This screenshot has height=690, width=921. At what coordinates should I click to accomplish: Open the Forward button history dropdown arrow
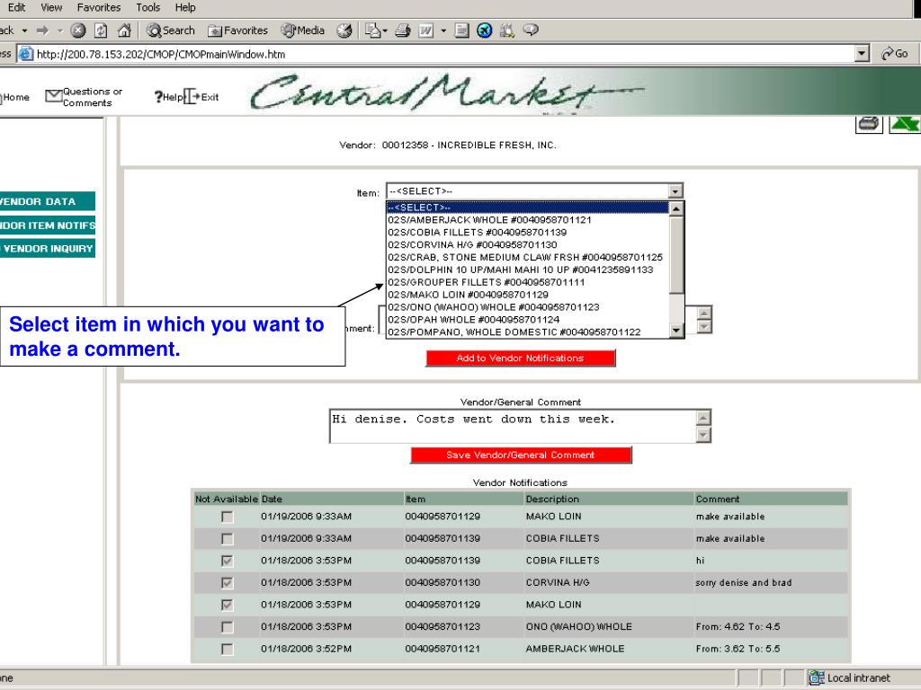60,31
